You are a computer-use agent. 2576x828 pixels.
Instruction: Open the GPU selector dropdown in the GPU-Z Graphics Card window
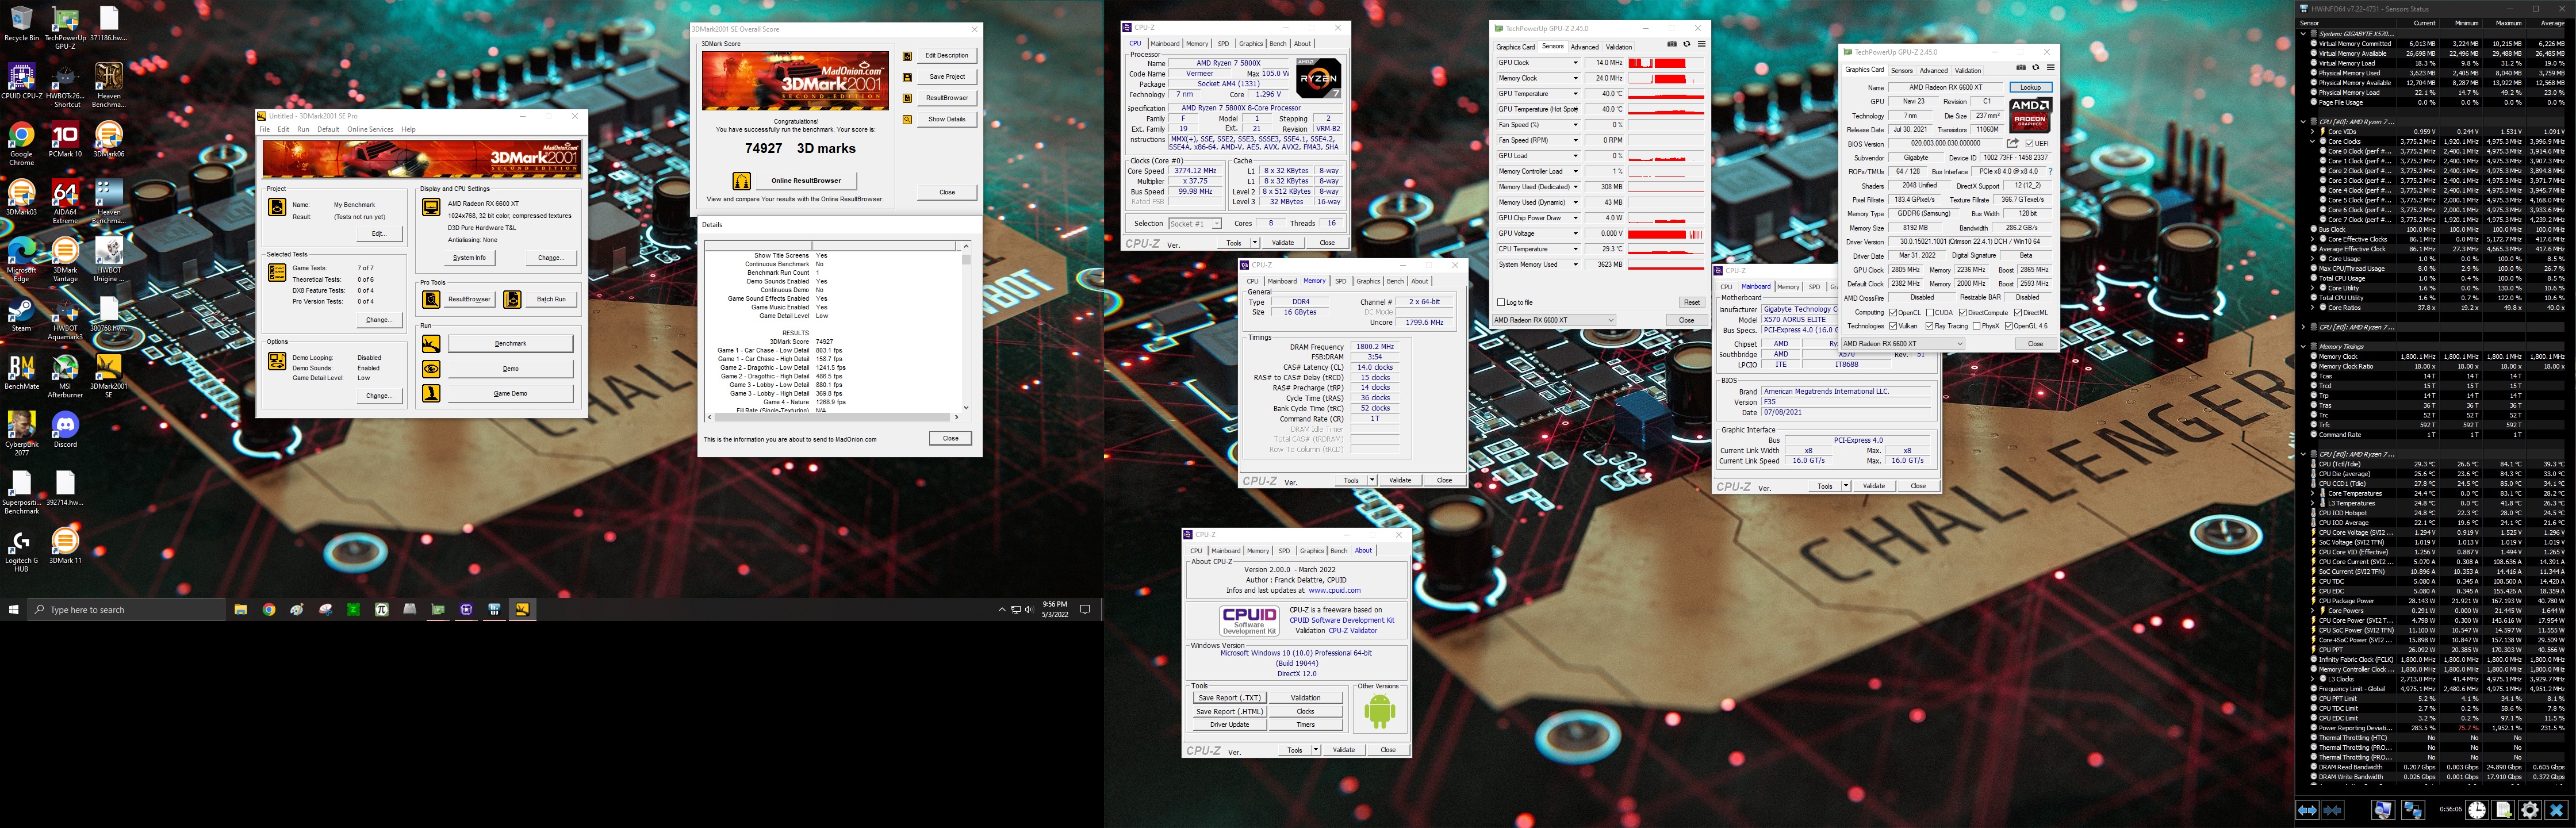1902,344
